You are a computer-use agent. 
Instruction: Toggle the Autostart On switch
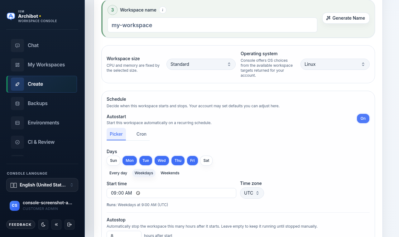[x=363, y=119]
